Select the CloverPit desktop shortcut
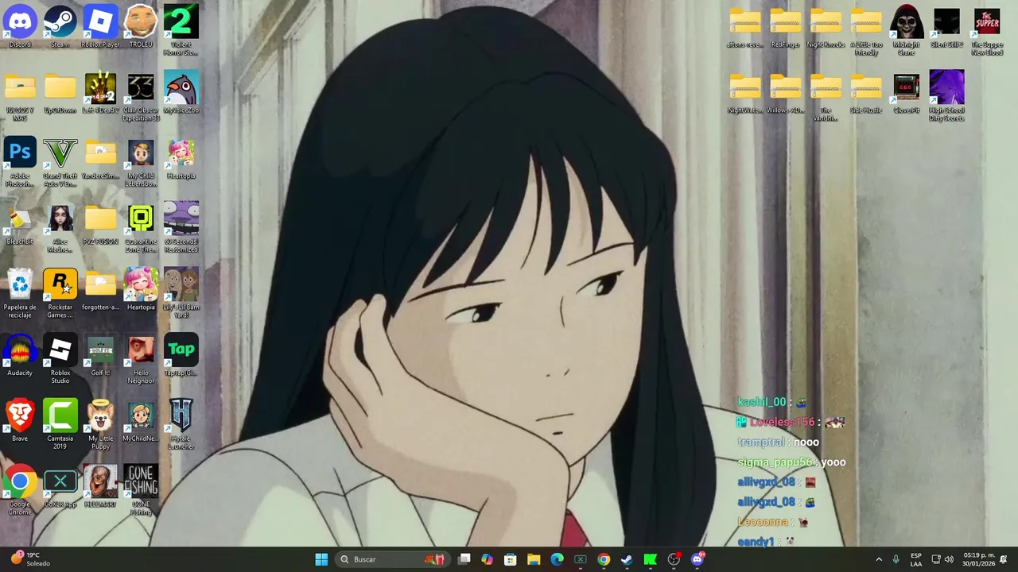This screenshot has width=1018, height=572. pyautogui.click(x=907, y=93)
